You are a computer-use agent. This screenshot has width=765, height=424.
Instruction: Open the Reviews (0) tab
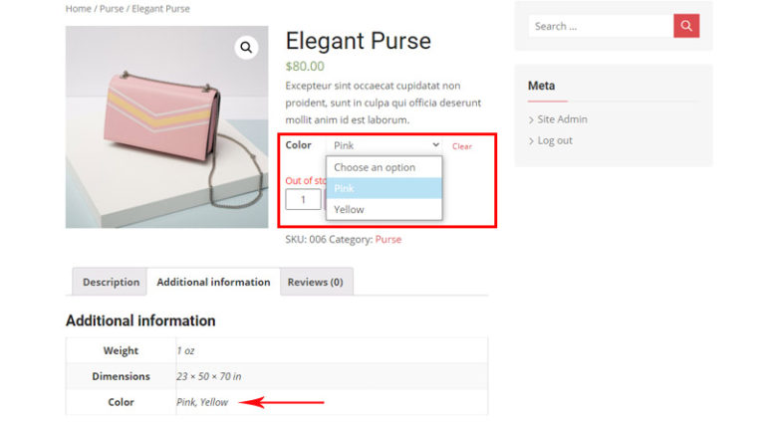[x=315, y=282]
